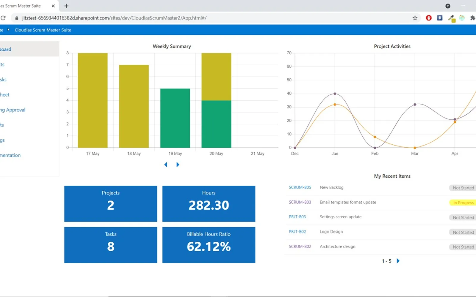Bookmark this page with the star icon
The image size is (476, 297).
415,18
